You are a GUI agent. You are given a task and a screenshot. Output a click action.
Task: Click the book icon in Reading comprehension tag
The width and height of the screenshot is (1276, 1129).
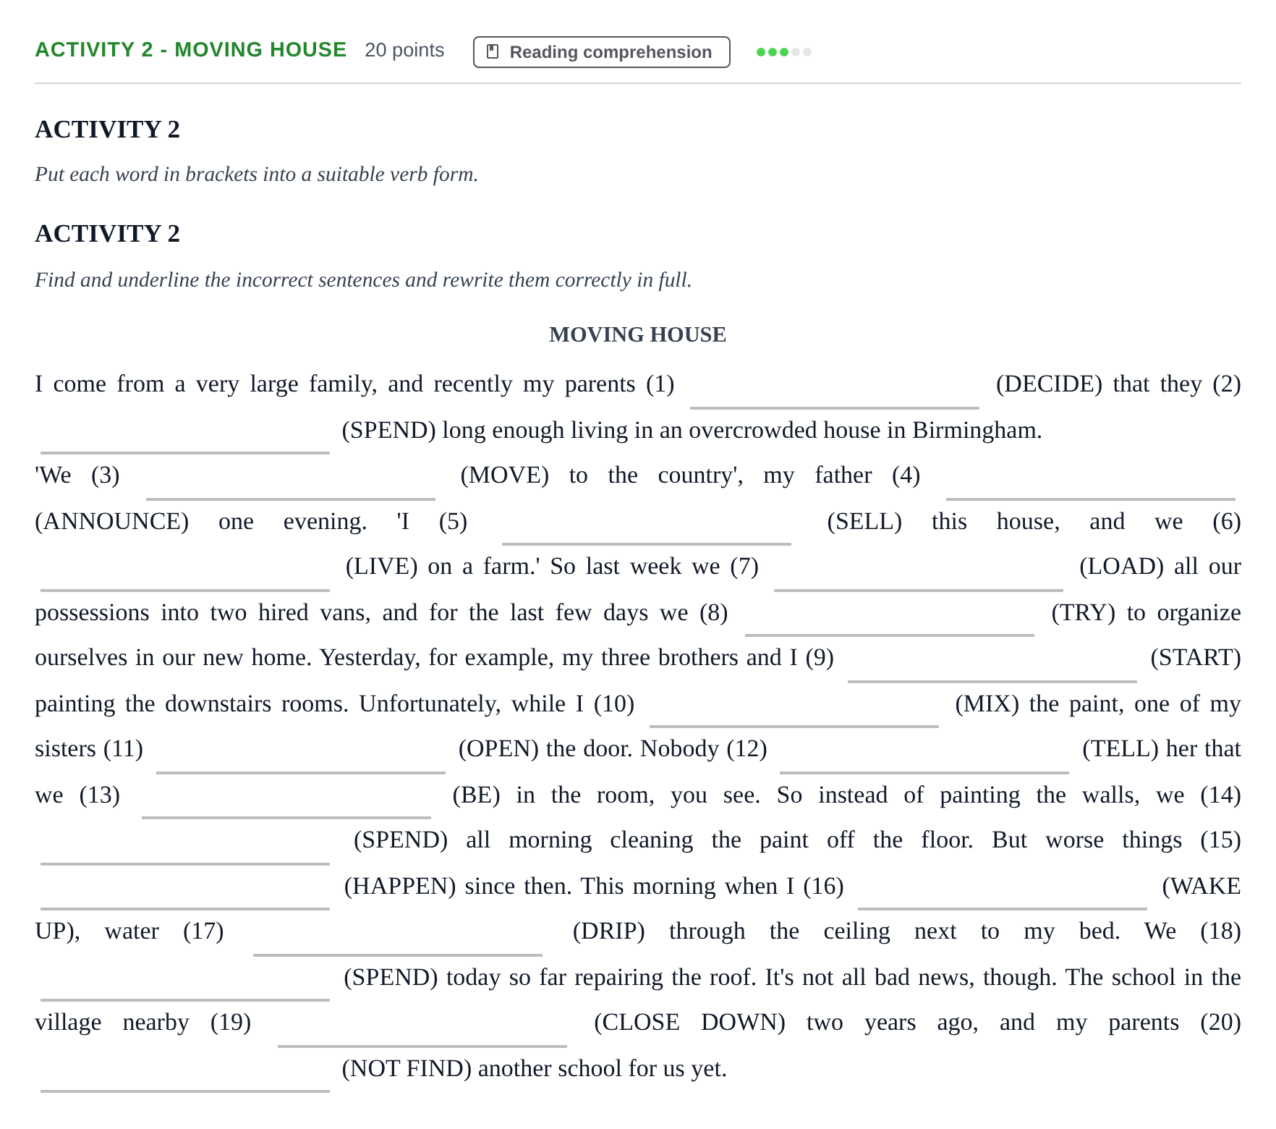click(493, 51)
